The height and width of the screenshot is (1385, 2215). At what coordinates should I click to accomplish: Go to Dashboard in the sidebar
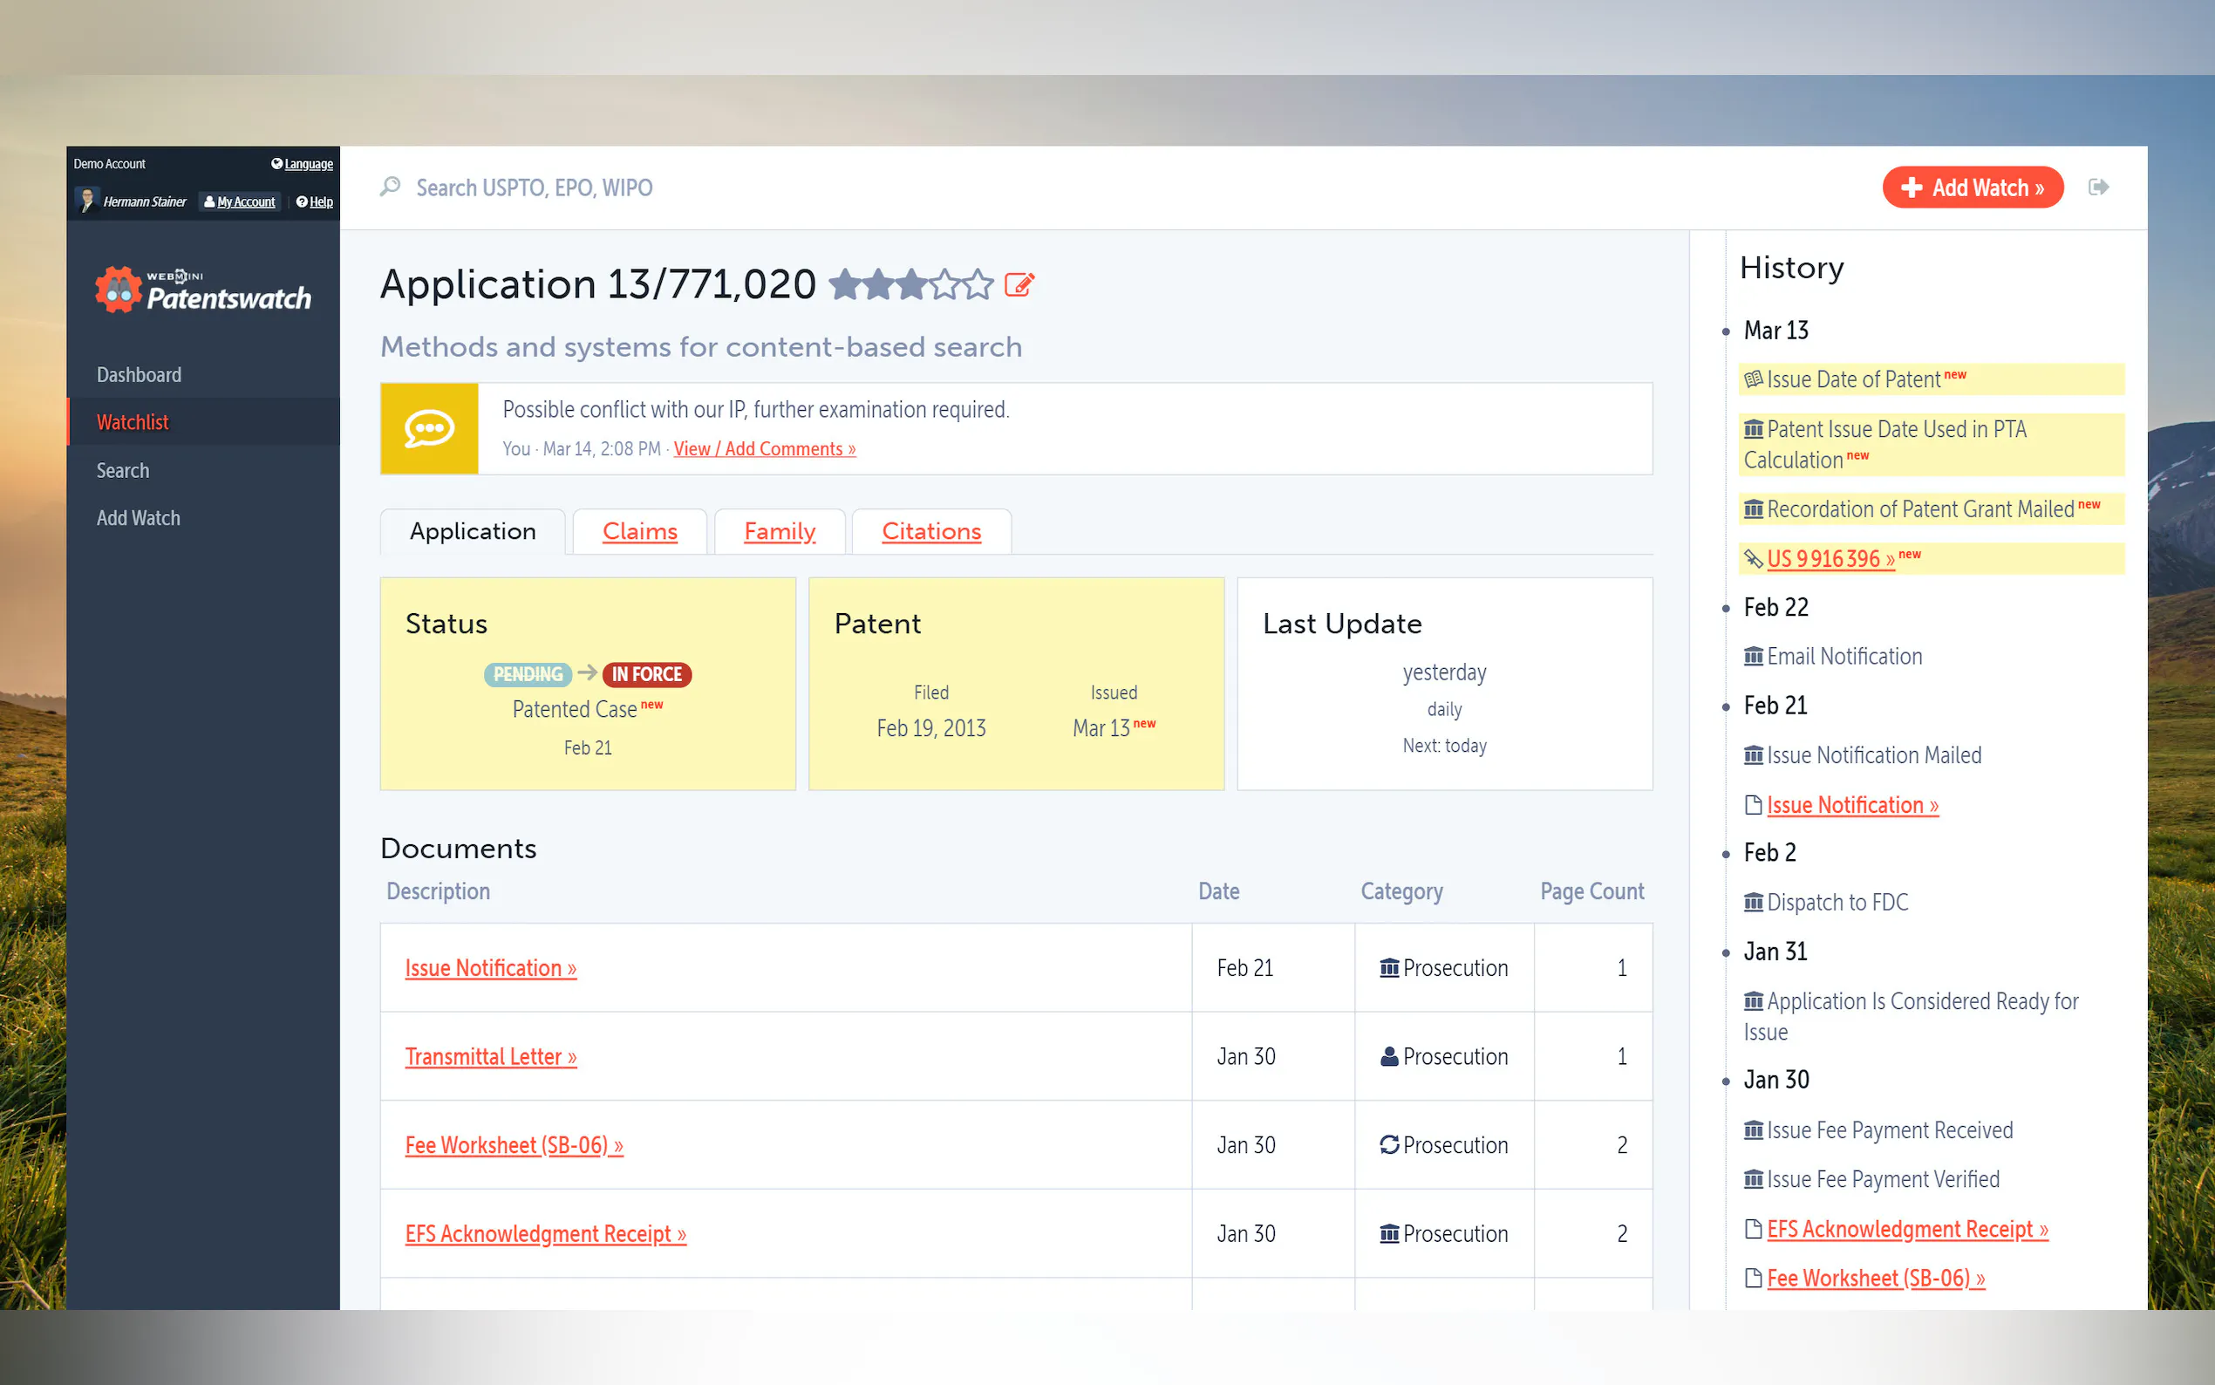(140, 375)
